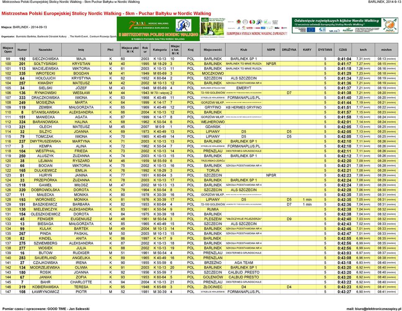Click the town 'TORUŃ'
The height and width of the screenshot is (311, 402).
pos(213,171)
